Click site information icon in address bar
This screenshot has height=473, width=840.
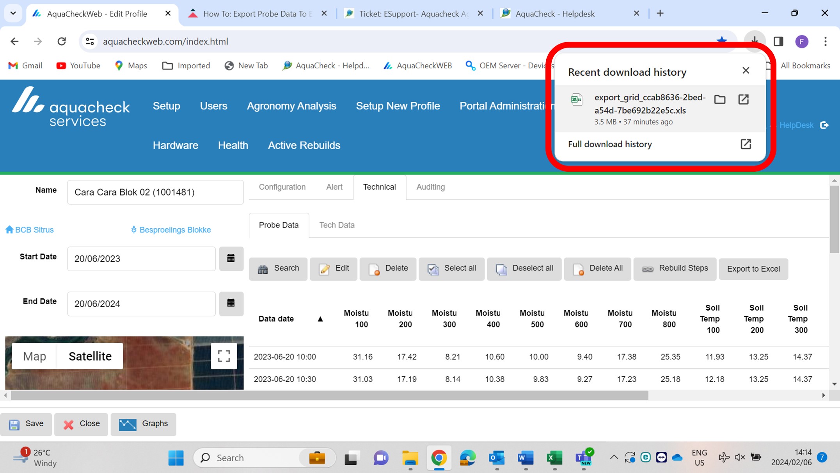(x=90, y=41)
